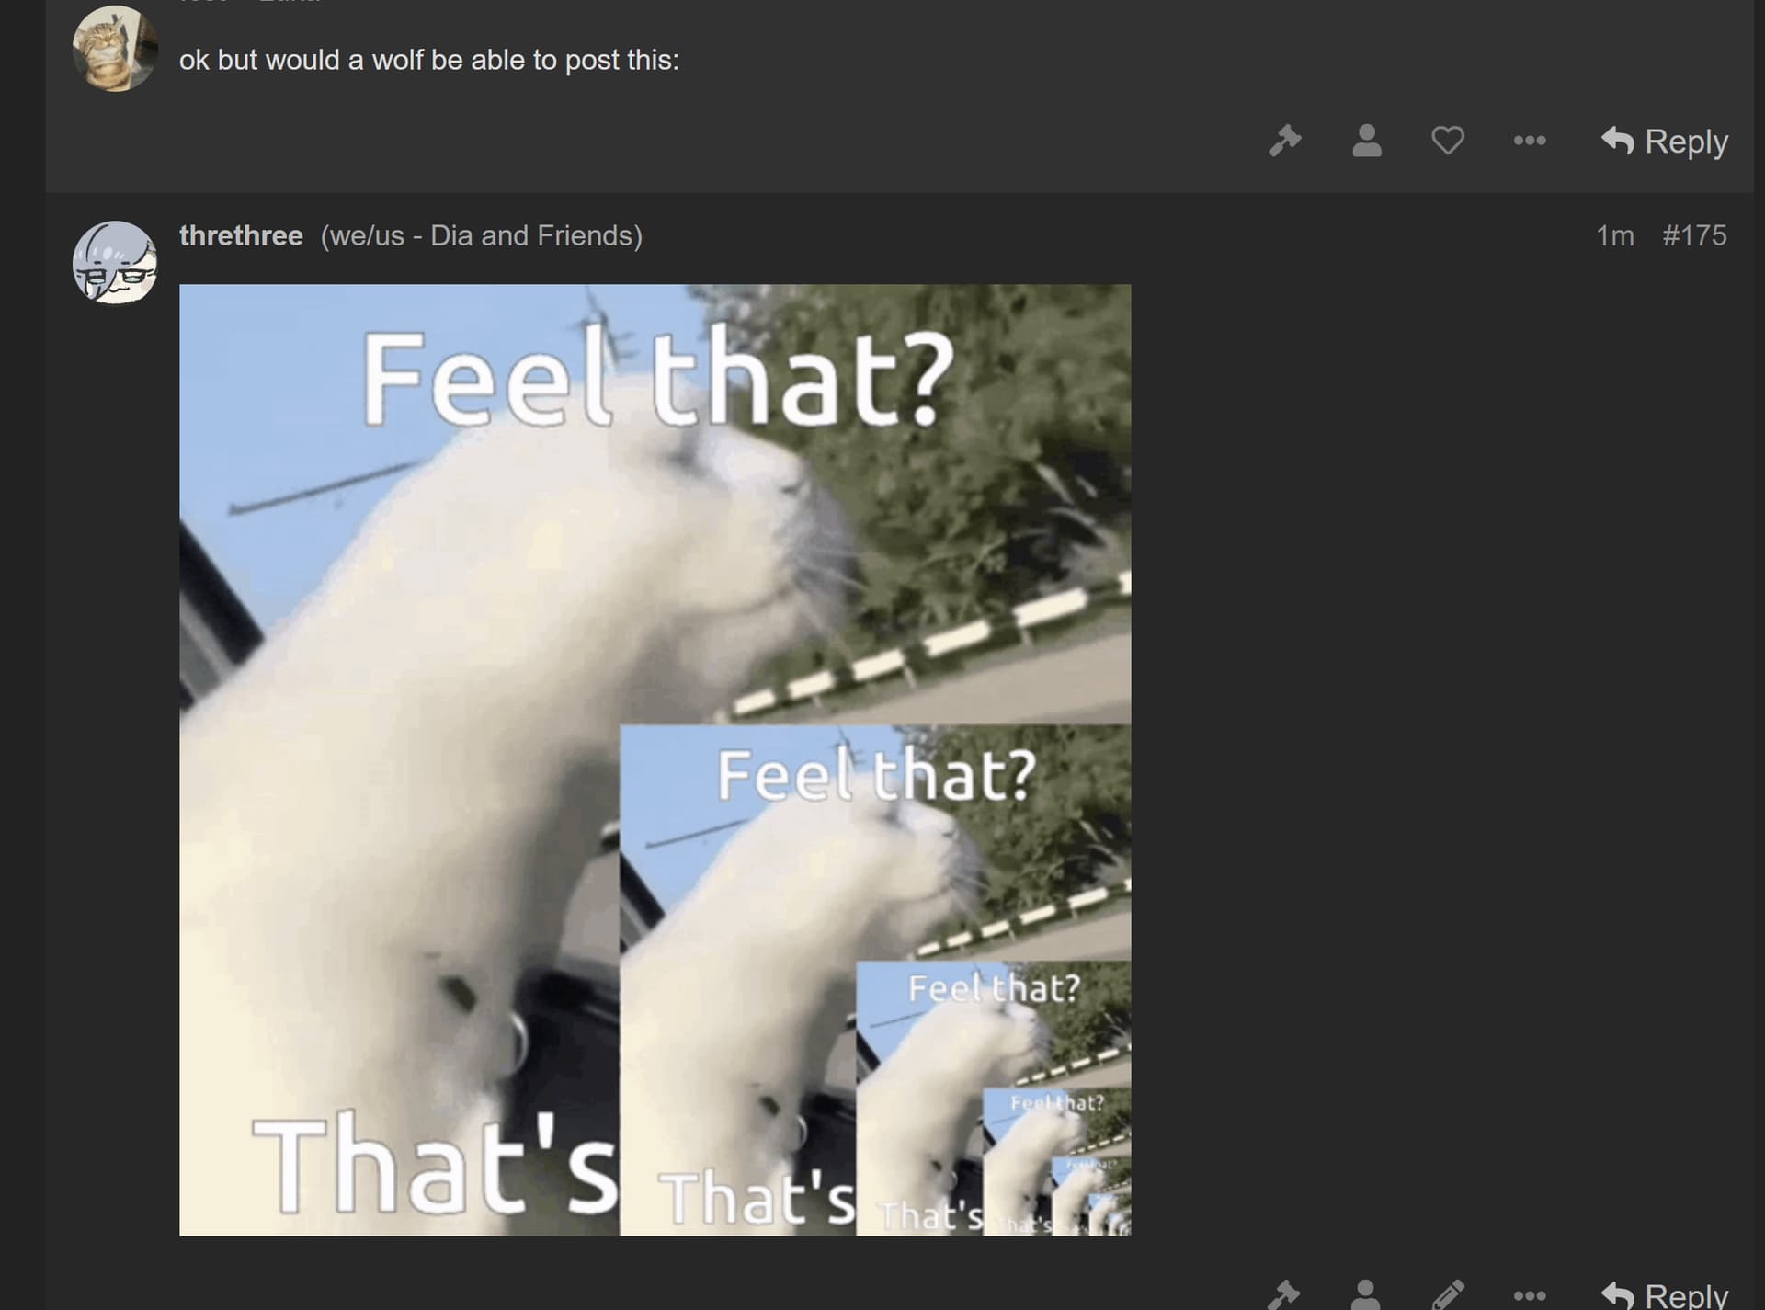The image size is (1765, 1310).
Task: Click the #175 post number link
Action: 1693,235
